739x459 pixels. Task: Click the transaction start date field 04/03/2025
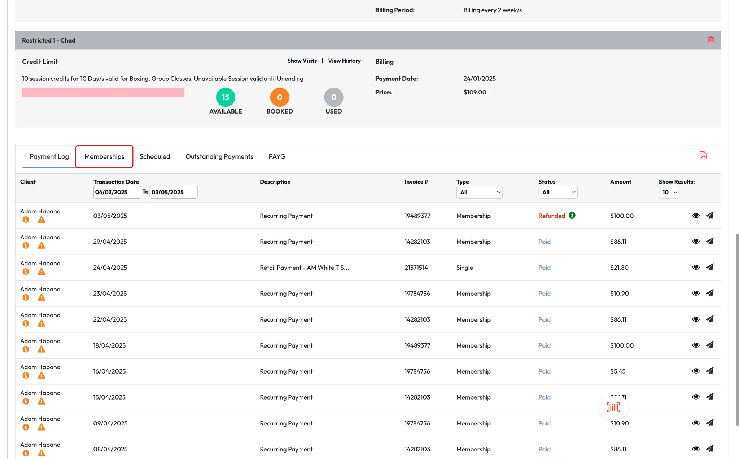pos(117,192)
